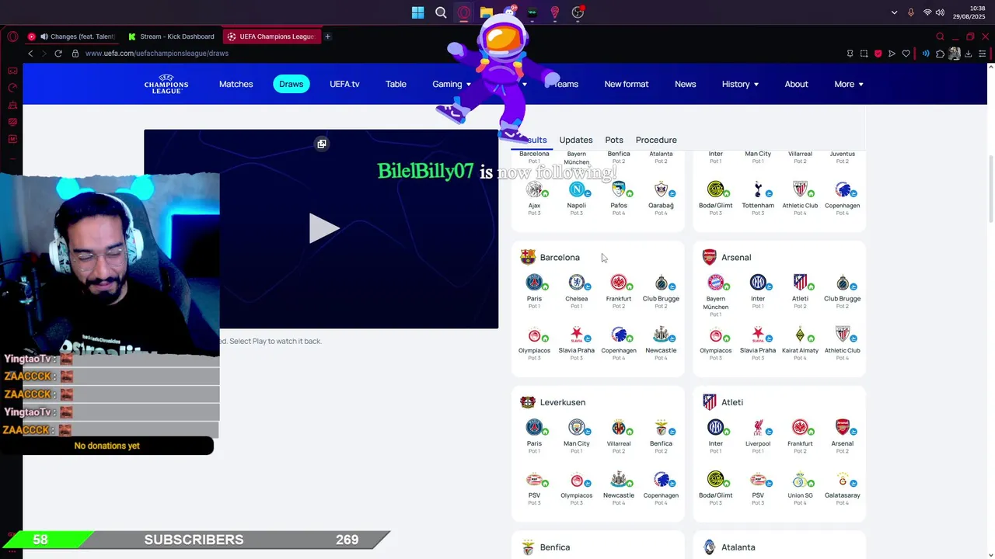Click the Arsenal team heading
The image size is (995, 559).
tap(736, 257)
